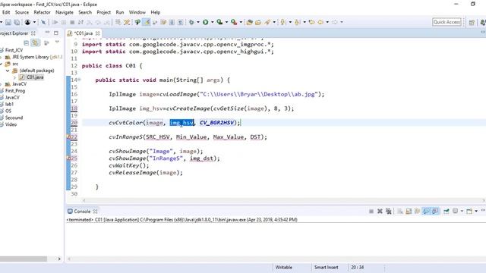Open Next Annotation dropdown arrow

tap(290, 22)
